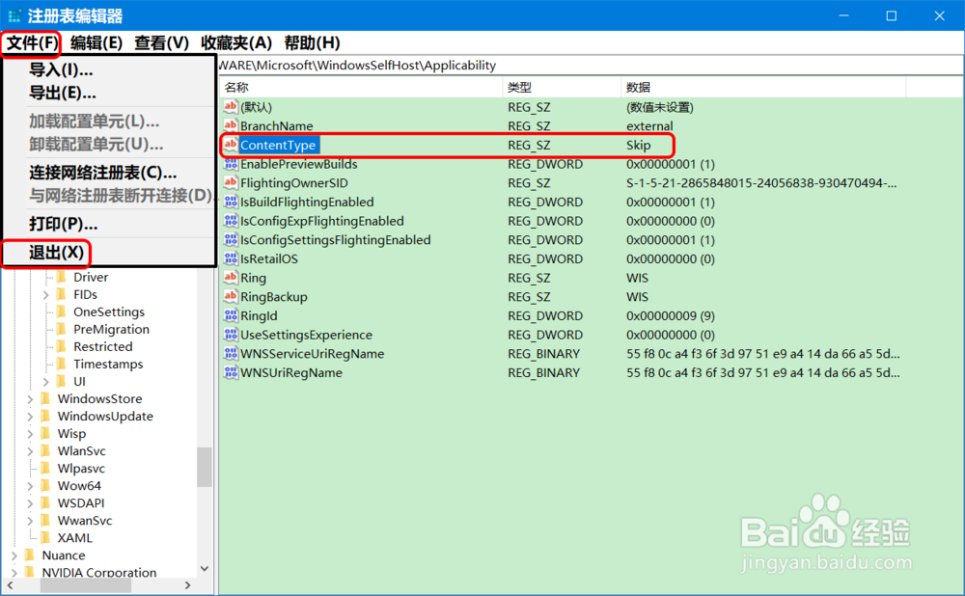Click the REG_BINARY type of WNSUriRegName
The image size is (965, 596).
click(543, 372)
